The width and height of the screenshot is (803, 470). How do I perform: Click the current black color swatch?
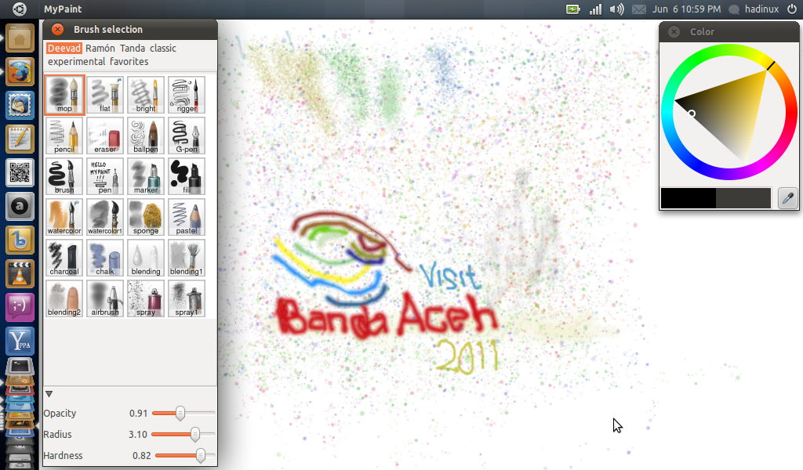click(x=688, y=198)
